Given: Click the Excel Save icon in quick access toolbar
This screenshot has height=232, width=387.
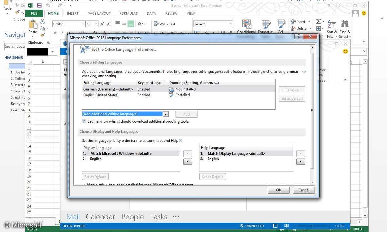Looking at the screenshot, I should tap(39, 5).
